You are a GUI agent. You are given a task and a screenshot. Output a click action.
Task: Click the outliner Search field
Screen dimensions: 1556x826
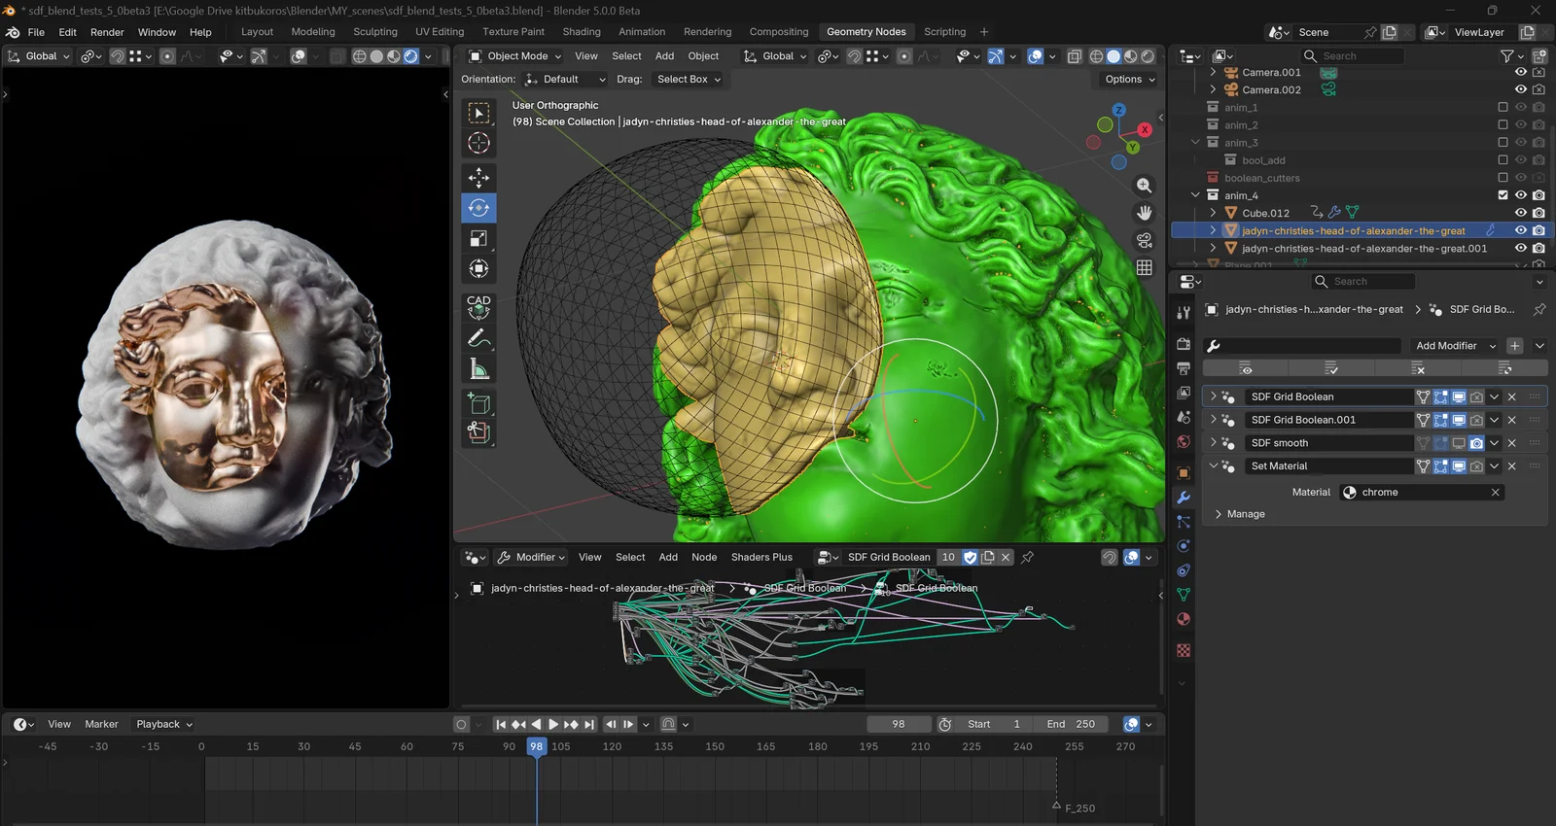coord(1352,56)
